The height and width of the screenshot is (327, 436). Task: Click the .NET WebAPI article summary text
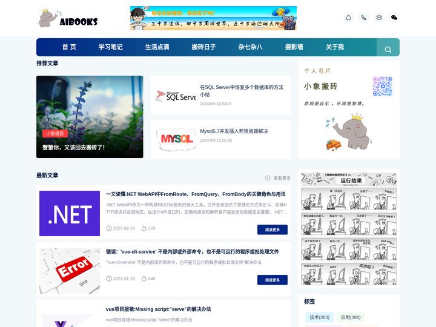click(x=196, y=208)
